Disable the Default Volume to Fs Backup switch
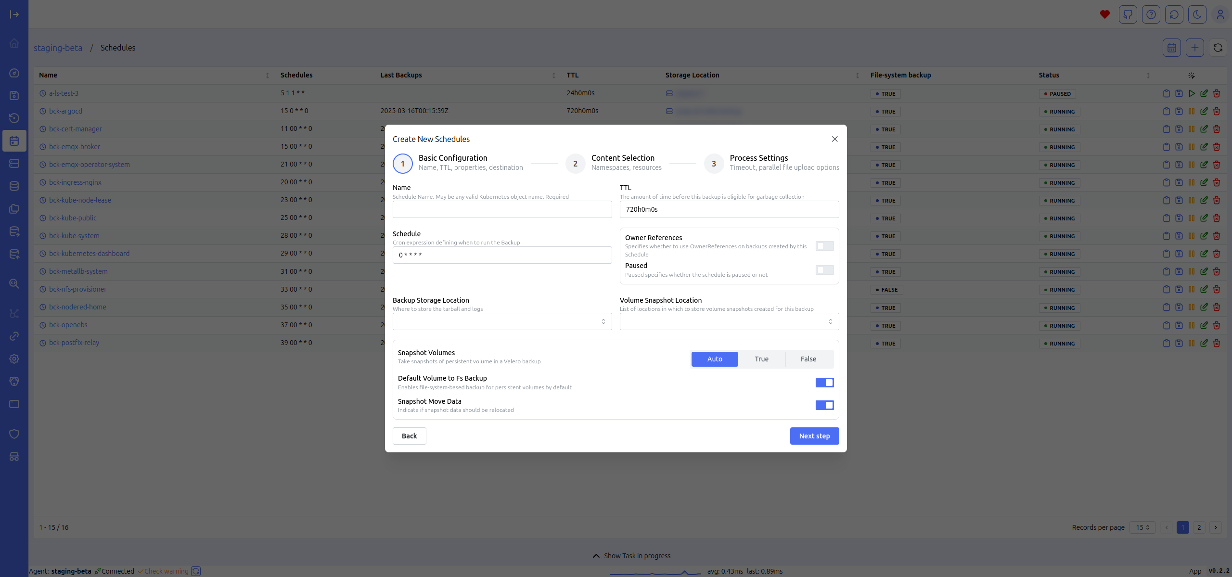Viewport: 1232px width, 577px height. pyautogui.click(x=825, y=383)
